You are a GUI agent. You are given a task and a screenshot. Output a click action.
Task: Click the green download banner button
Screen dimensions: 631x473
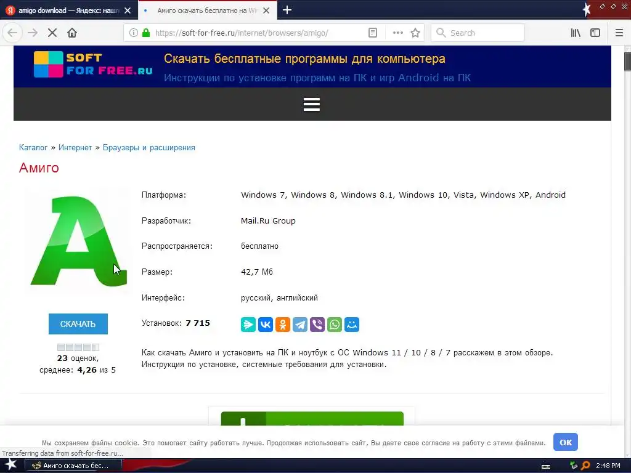click(312, 418)
